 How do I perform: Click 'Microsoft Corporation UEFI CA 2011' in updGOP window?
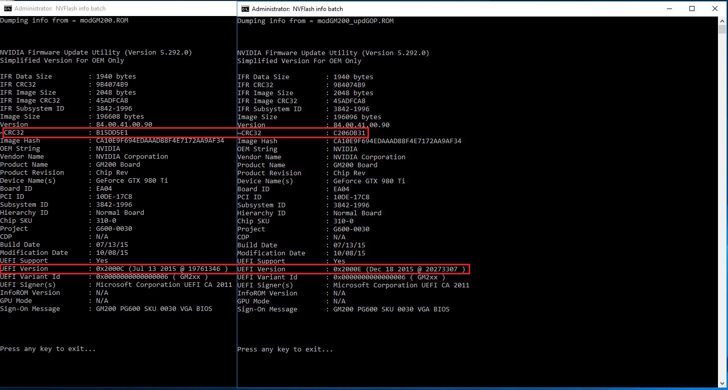coord(402,285)
